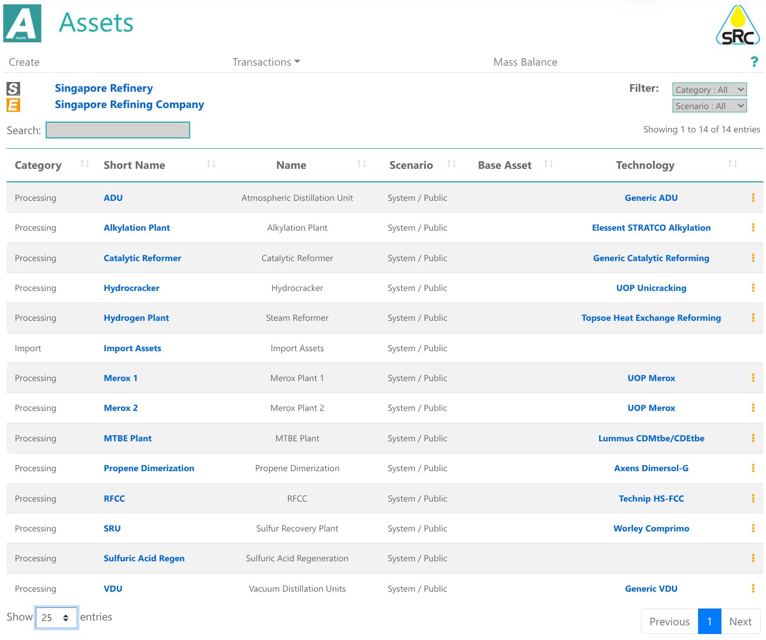Open the Lummus CDMtbe/CDEtbe technology link
This screenshot has width=766, height=640.
651,438
